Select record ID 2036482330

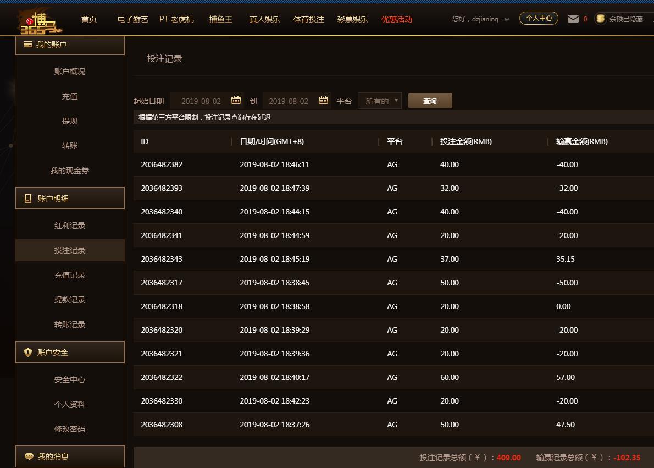point(162,401)
